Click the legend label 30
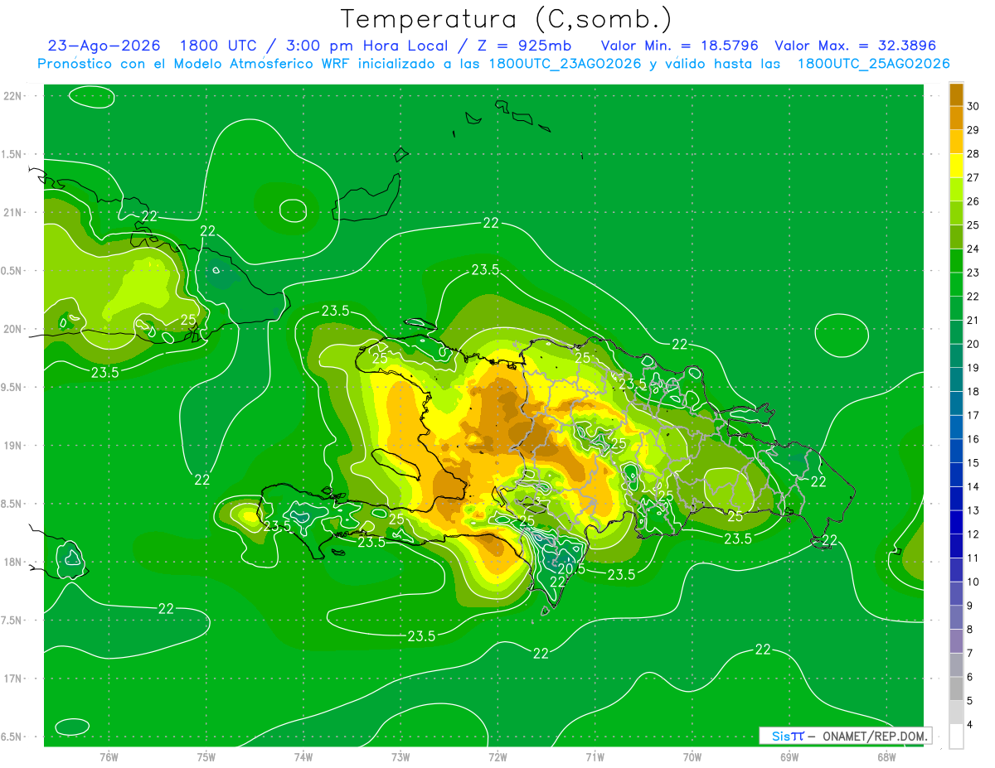The image size is (995, 768). [973, 107]
